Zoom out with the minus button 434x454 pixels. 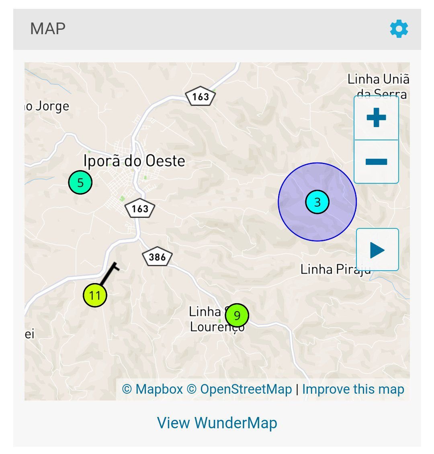pos(376,162)
